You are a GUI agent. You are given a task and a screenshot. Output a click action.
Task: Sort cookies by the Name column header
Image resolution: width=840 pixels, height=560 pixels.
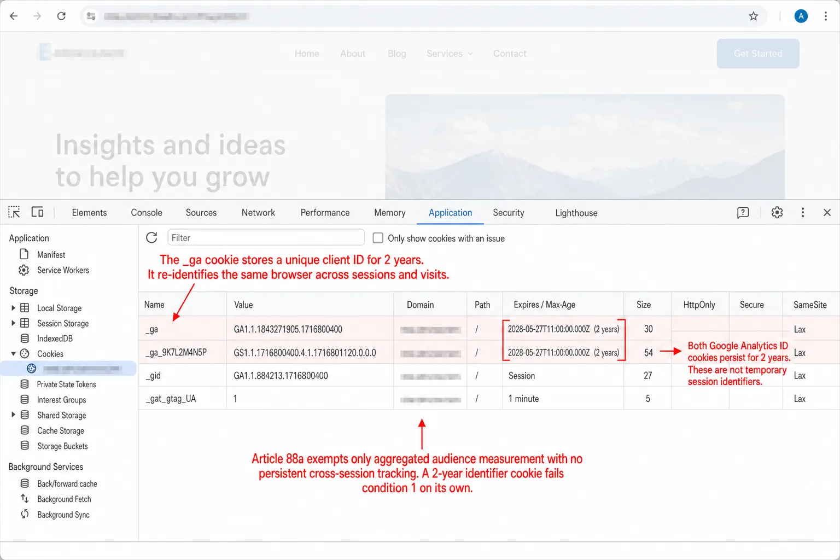pyautogui.click(x=183, y=305)
